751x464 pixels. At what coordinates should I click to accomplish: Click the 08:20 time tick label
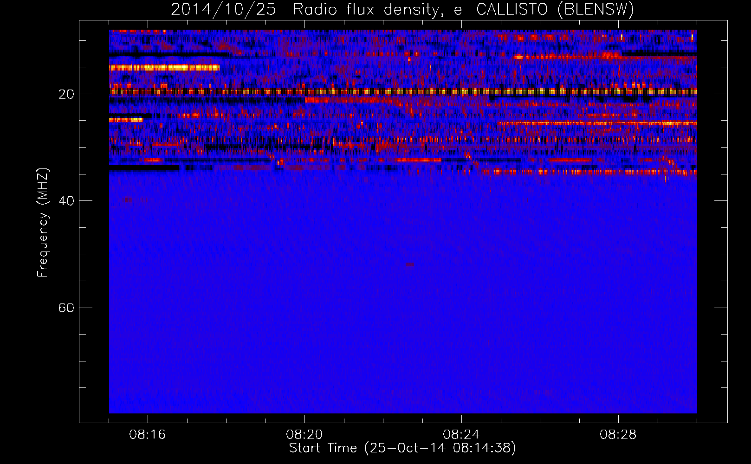tap(304, 435)
